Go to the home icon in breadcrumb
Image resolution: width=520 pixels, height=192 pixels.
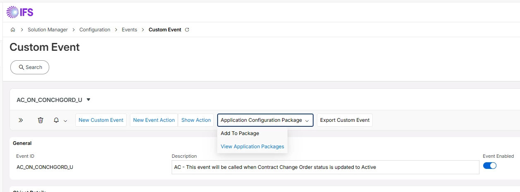pos(13,30)
